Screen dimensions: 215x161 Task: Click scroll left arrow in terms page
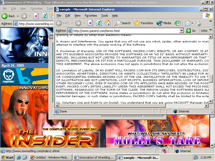[58, 106]
